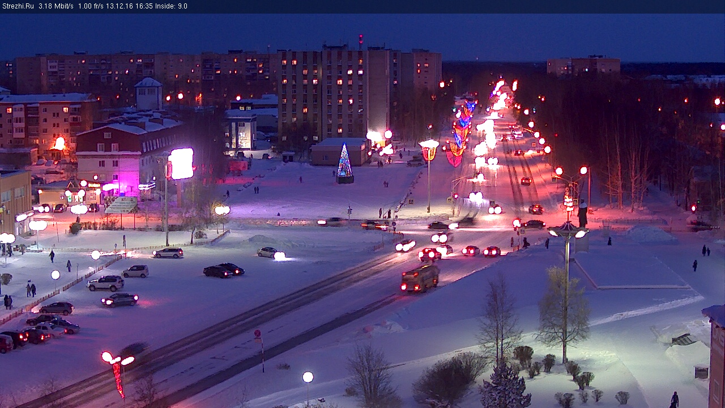Click the 16:35 time stamp
Viewport: 725px width, 408px height.
(144, 6)
